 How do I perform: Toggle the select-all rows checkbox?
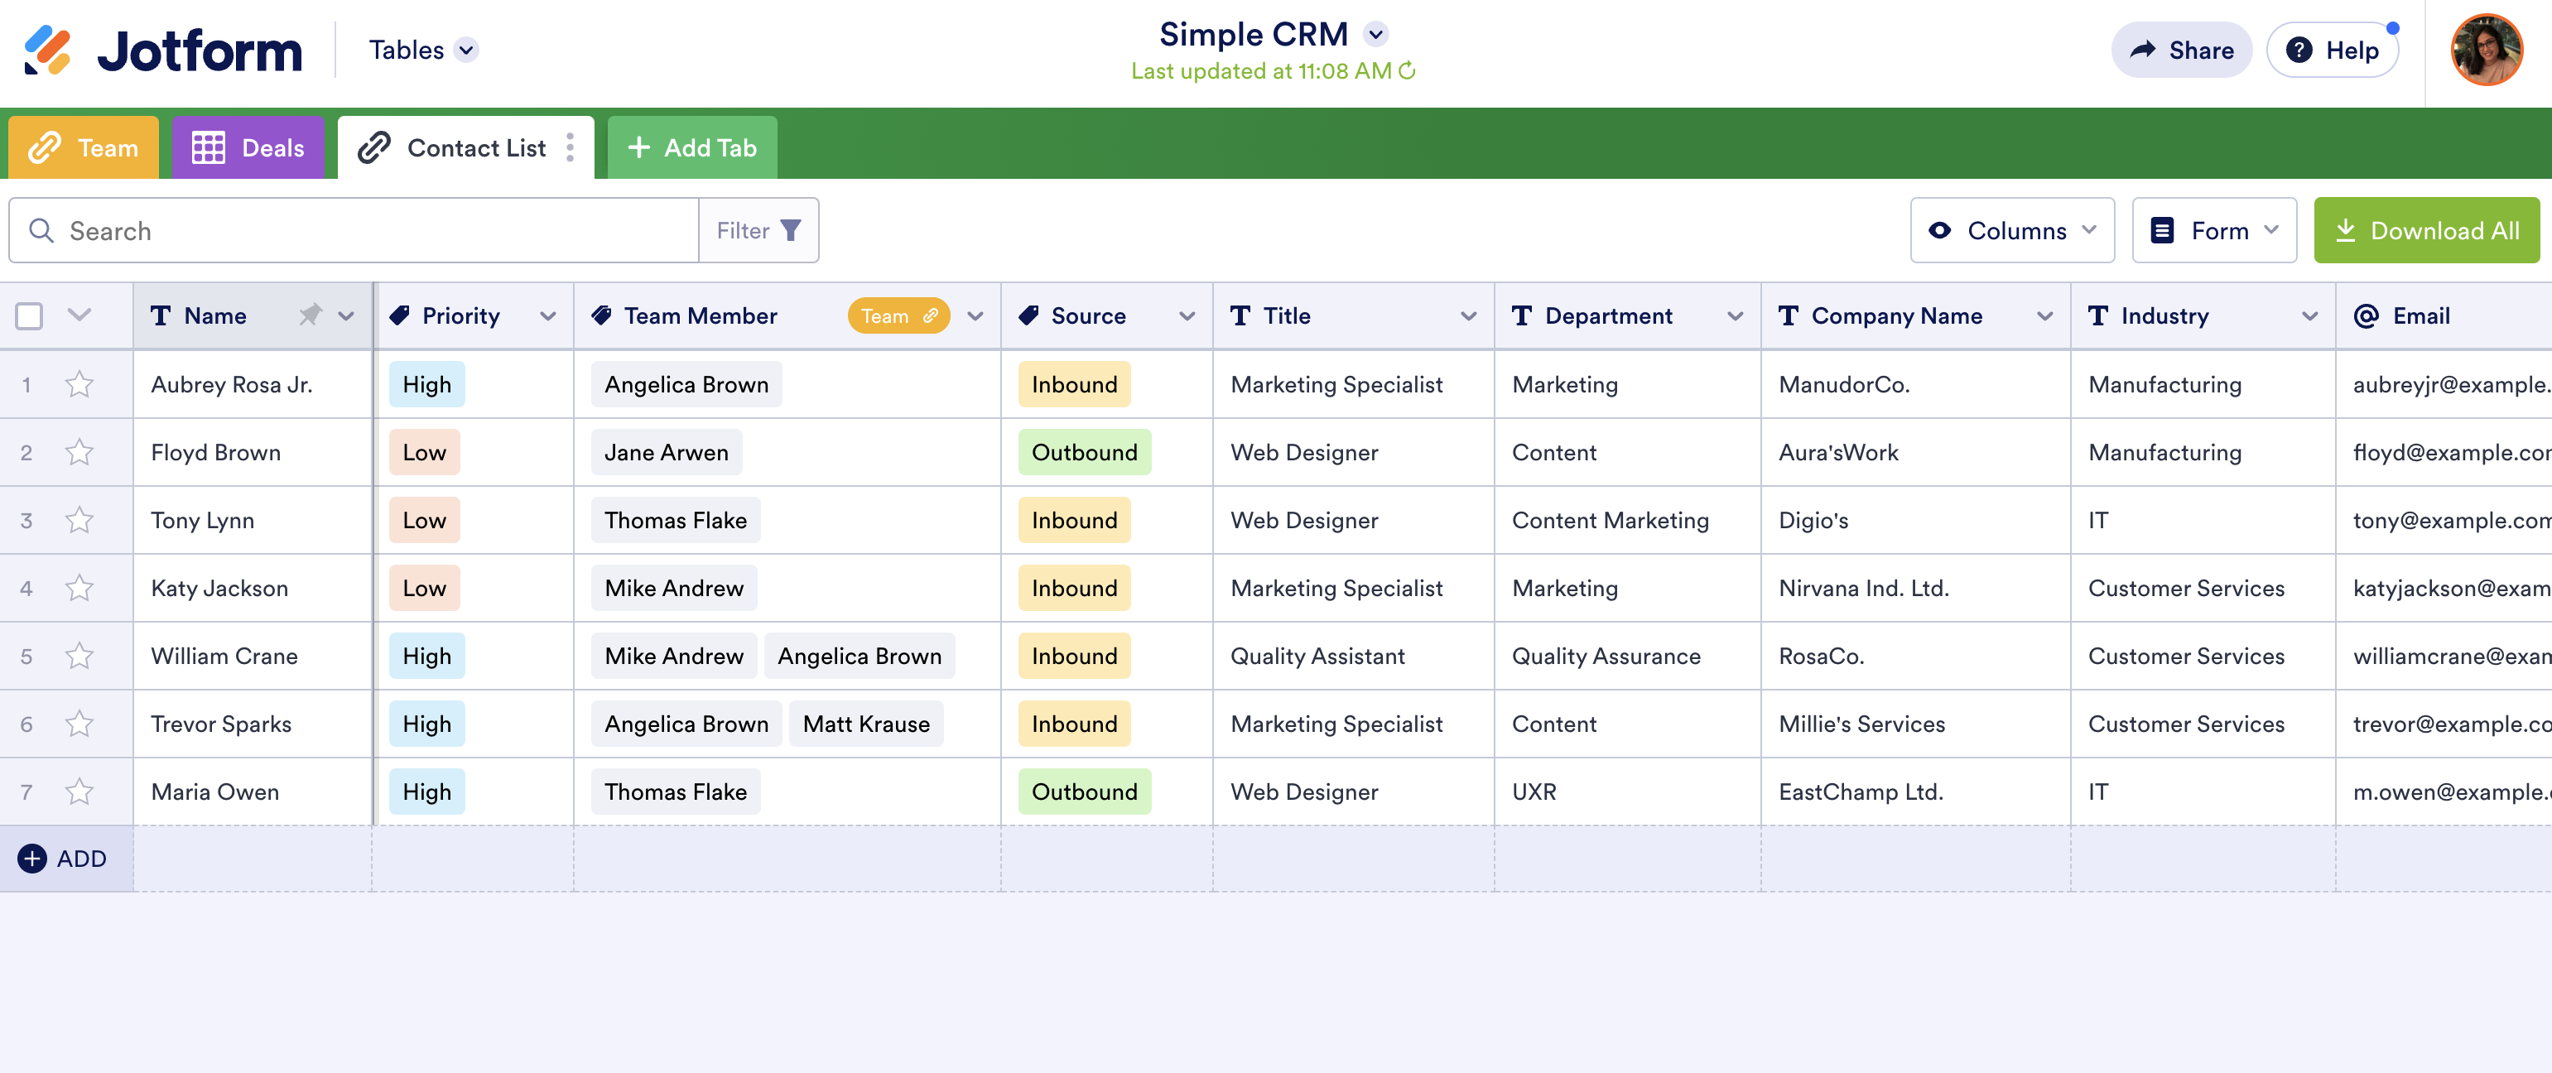tap(30, 315)
